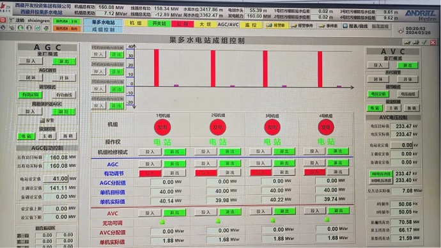Open the 大坝 tab
The height and width of the screenshot is (248, 441).
point(205,24)
